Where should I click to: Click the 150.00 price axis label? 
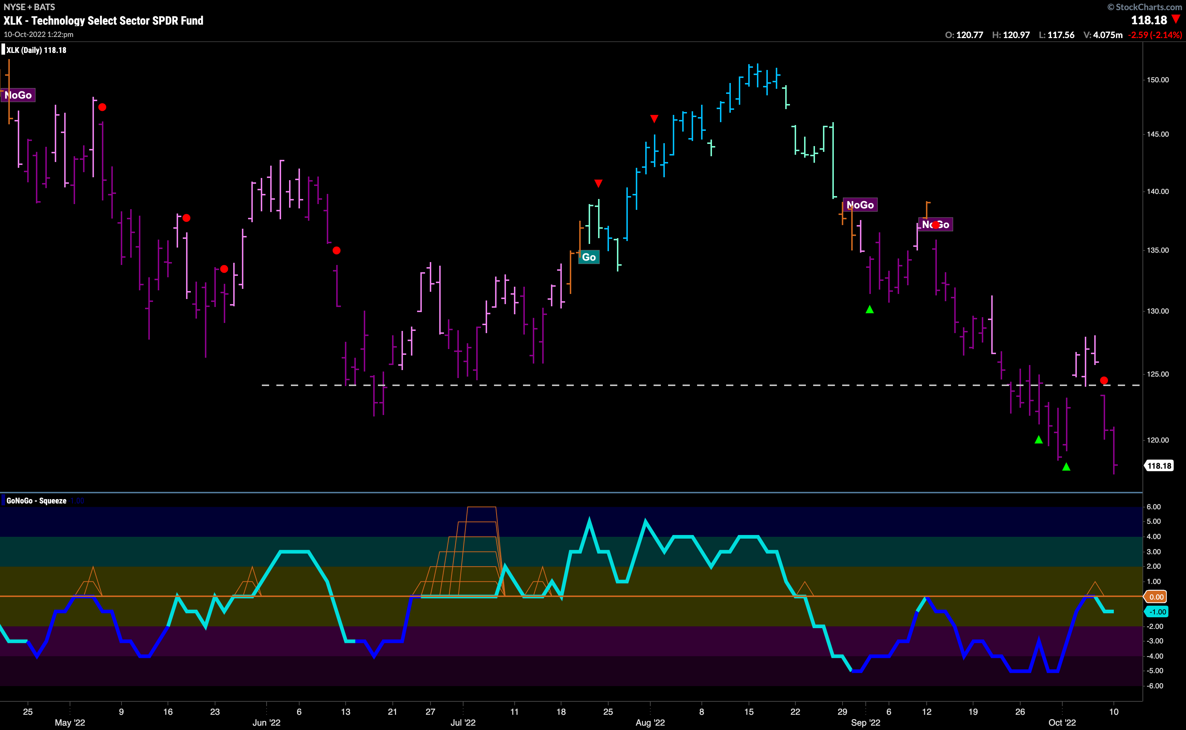coord(1158,80)
